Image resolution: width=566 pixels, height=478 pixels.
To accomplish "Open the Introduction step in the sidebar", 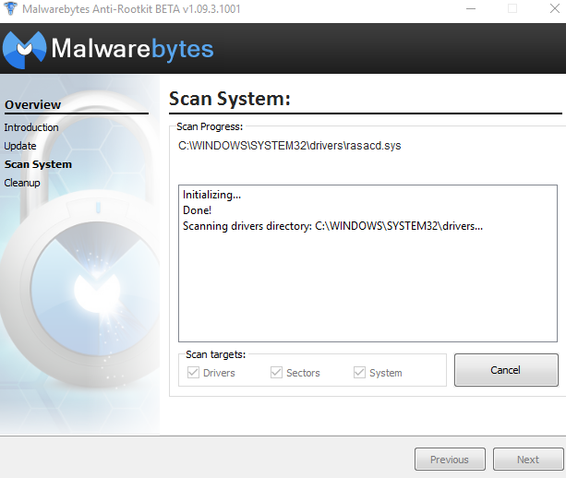I will [31, 127].
